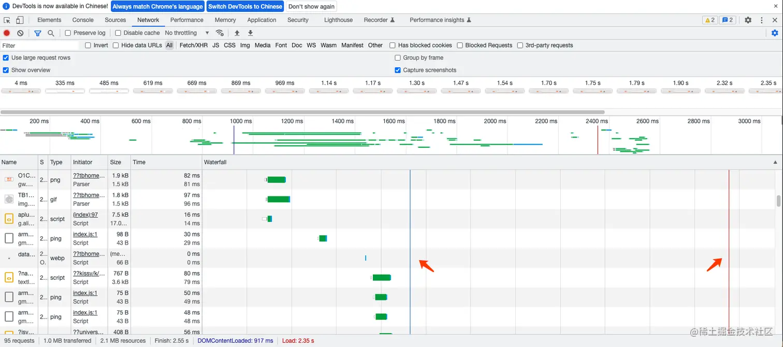Open the Sources tab

coord(115,20)
